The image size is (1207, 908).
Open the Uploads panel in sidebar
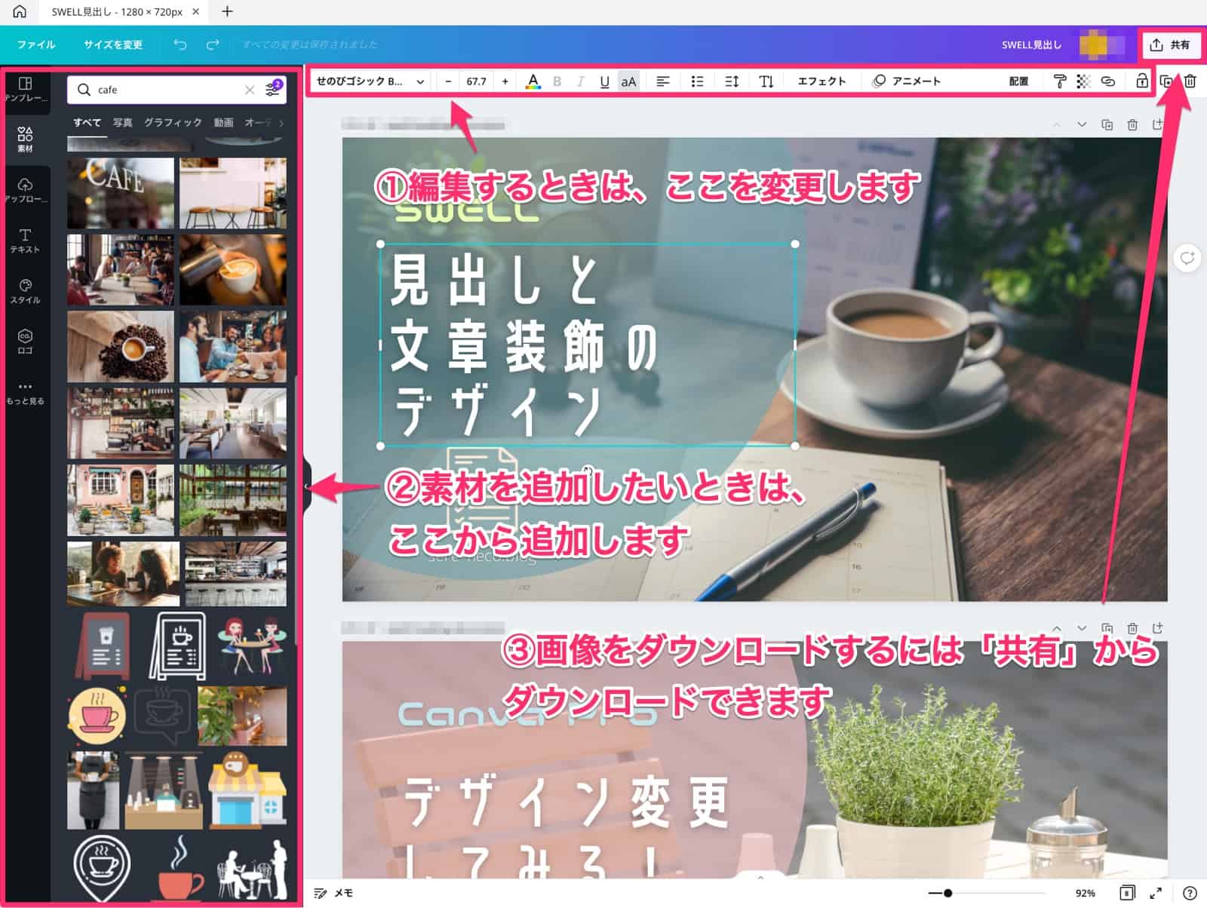[x=25, y=190]
